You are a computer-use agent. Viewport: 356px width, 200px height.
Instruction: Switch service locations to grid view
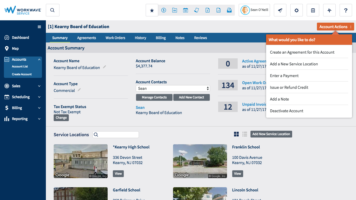coord(236,134)
